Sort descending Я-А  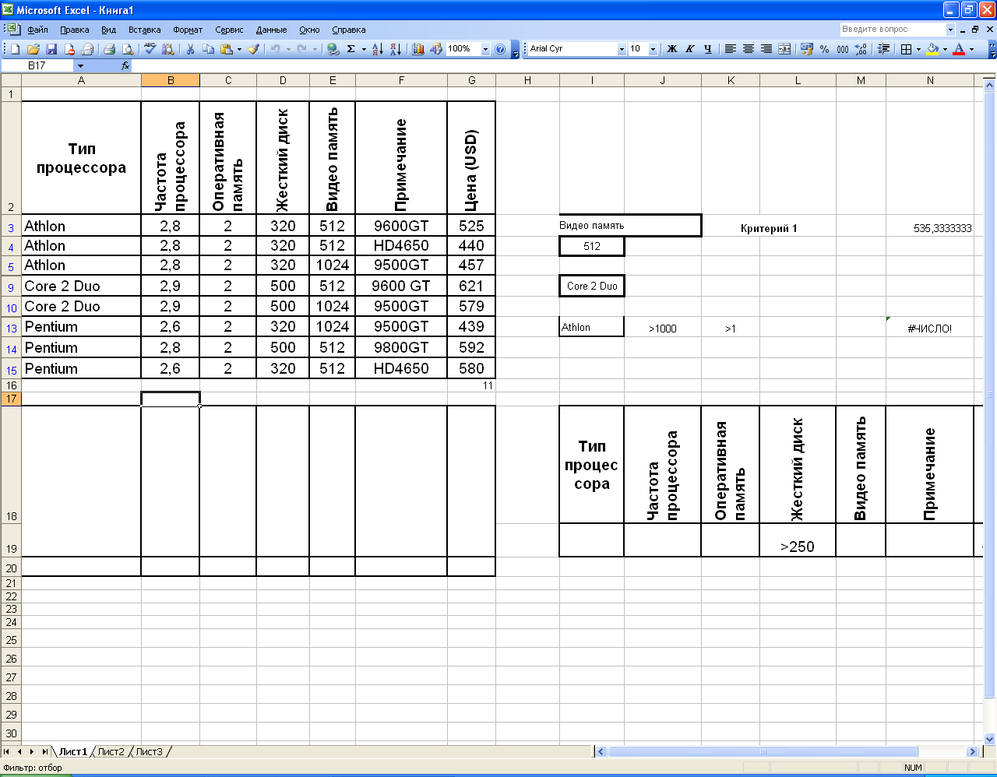[x=395, y=49]
